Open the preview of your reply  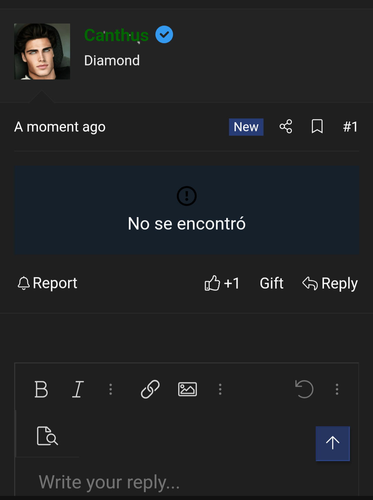47,436
